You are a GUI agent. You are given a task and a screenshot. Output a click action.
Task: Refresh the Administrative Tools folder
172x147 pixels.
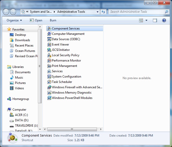(x=103, y=12)
